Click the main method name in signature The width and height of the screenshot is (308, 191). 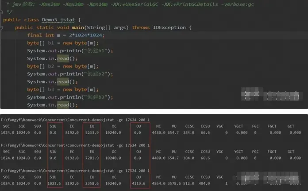pyautogui.click(x=78, y=27)
